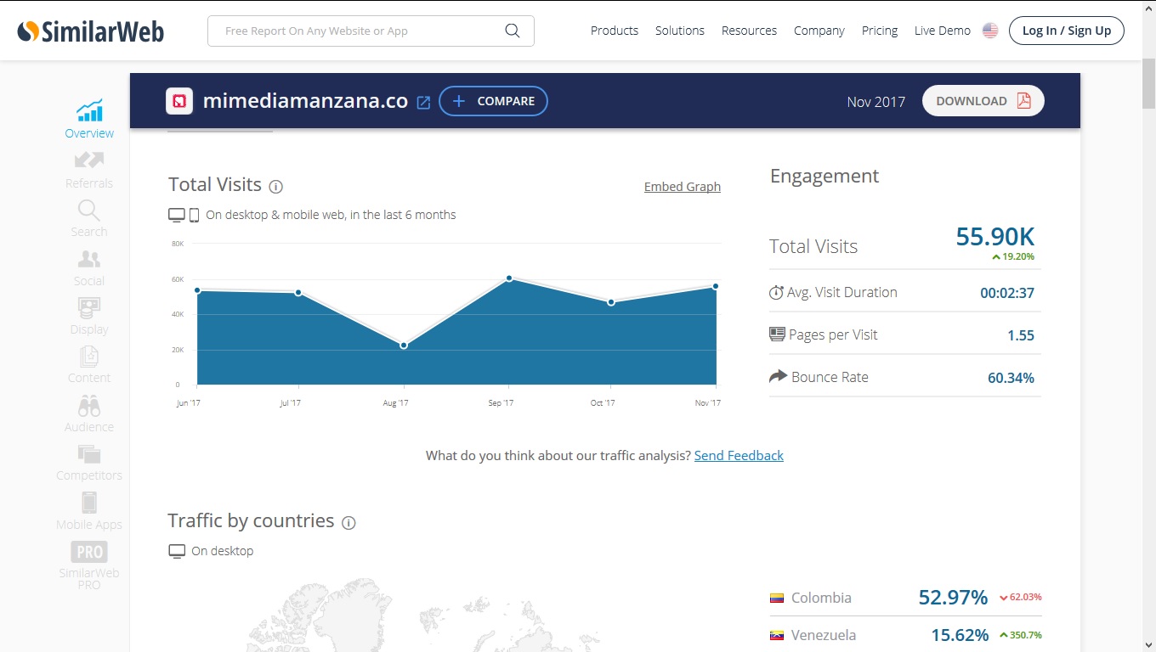Click the 19.20% visits change indicator
The image size is (1156, 652).
pos(1013,256)
